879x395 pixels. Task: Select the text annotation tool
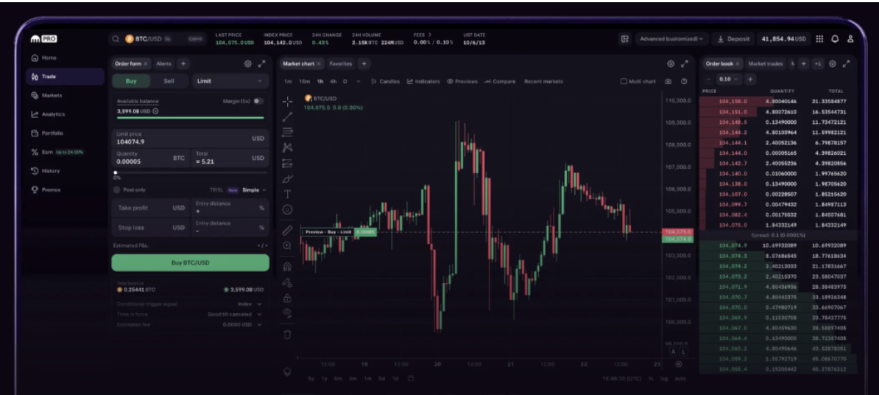[287, 194]
